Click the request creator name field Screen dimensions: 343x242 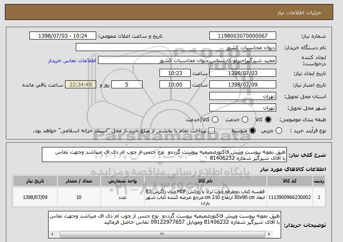click(187, 60)
